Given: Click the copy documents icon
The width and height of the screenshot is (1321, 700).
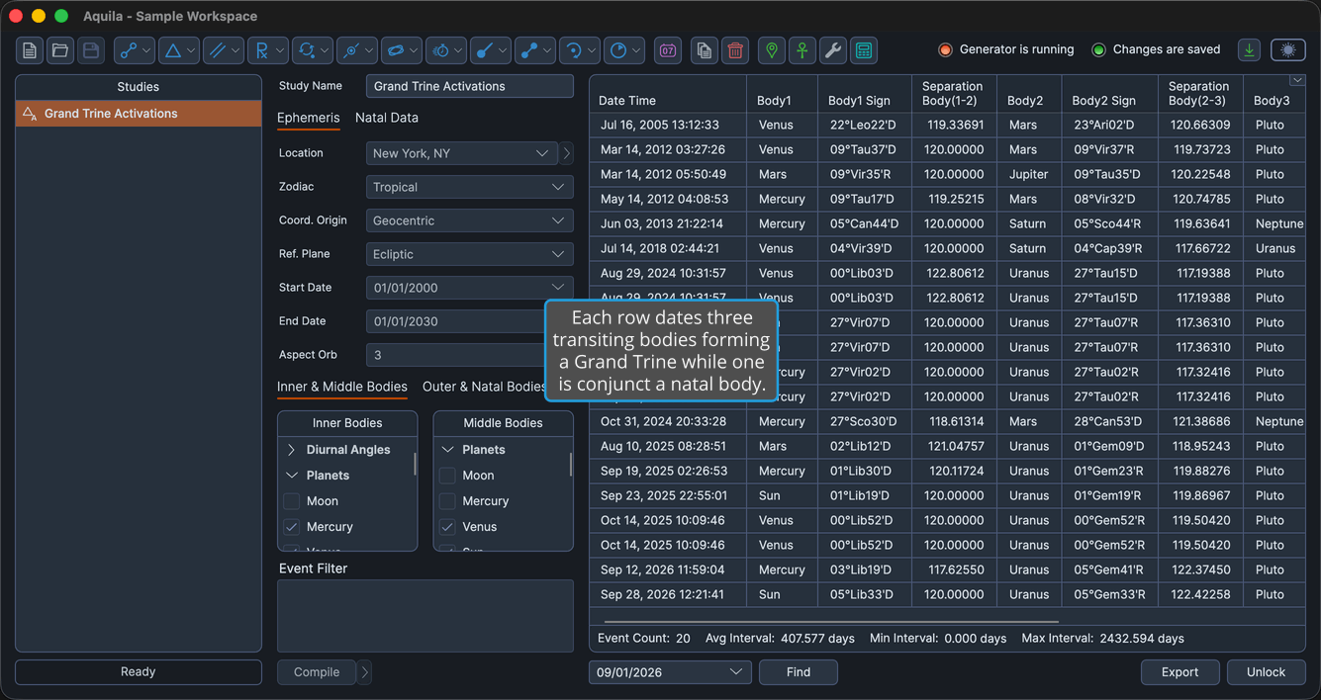Looking at the screenshot, I should (x=705, y=50).
